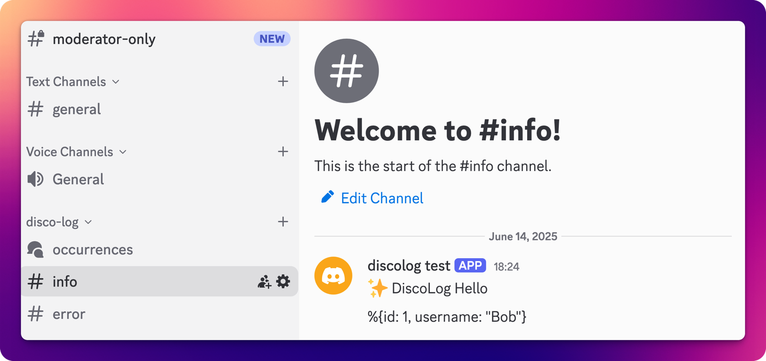Open the error channel

click(x=69, y=314)
